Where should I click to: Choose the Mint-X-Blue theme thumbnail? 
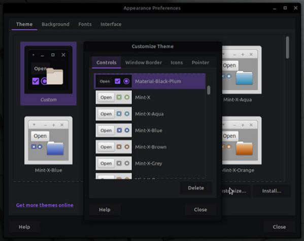click(49, 145)
